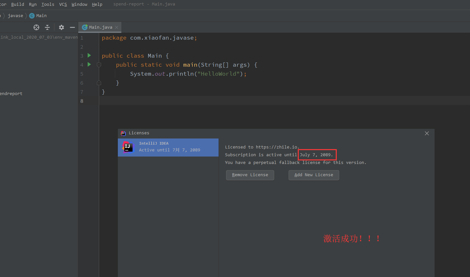Click the 'Licenses' dialog title text
470x277 pixels.
pos(139,133)
